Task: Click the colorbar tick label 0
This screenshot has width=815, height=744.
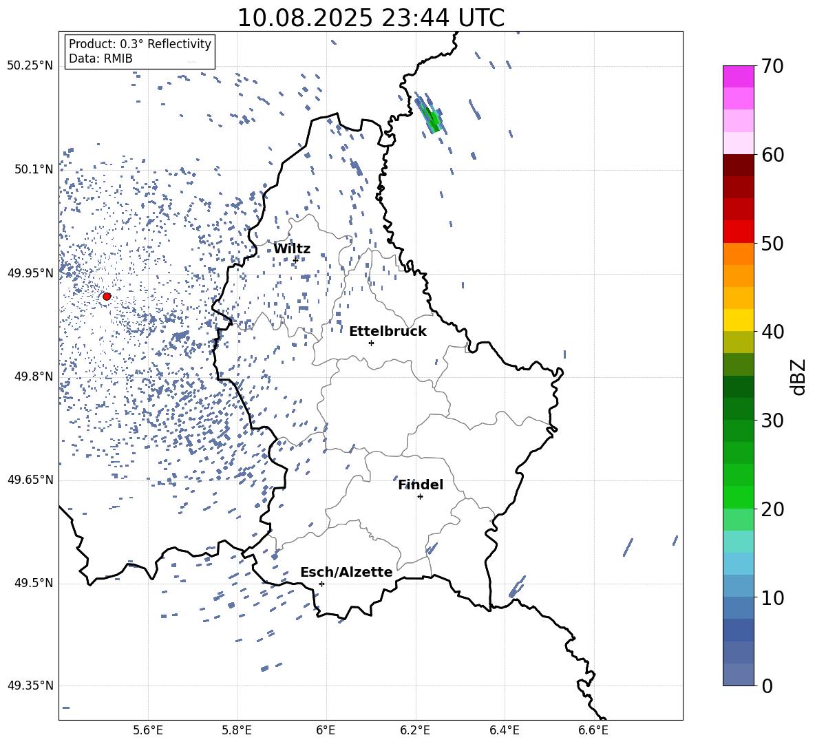Action: [767, 685]
